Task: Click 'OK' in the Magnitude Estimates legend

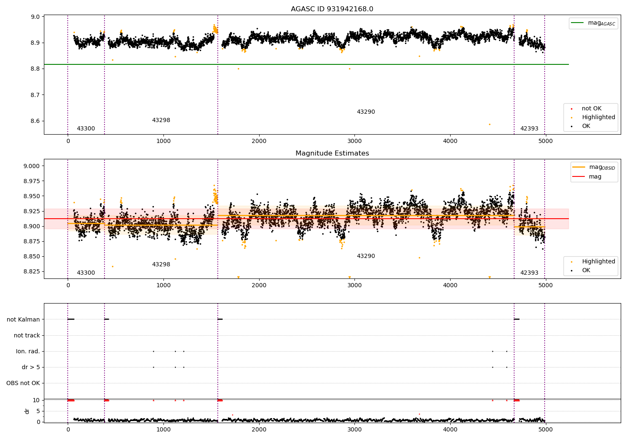Action: click(586, 271)
